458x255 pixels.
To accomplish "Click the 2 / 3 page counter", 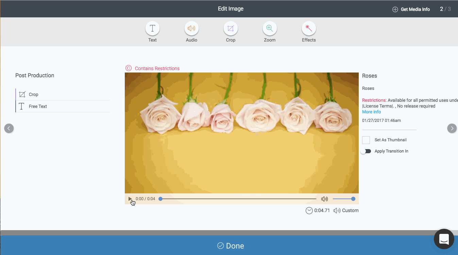I will (445, 9).
